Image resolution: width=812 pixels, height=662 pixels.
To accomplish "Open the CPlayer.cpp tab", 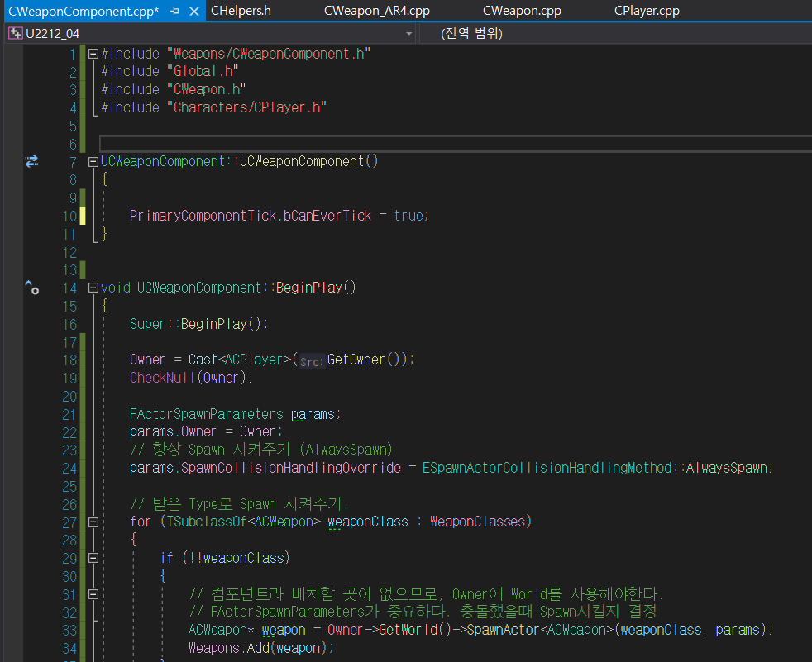I will point(647,11).
